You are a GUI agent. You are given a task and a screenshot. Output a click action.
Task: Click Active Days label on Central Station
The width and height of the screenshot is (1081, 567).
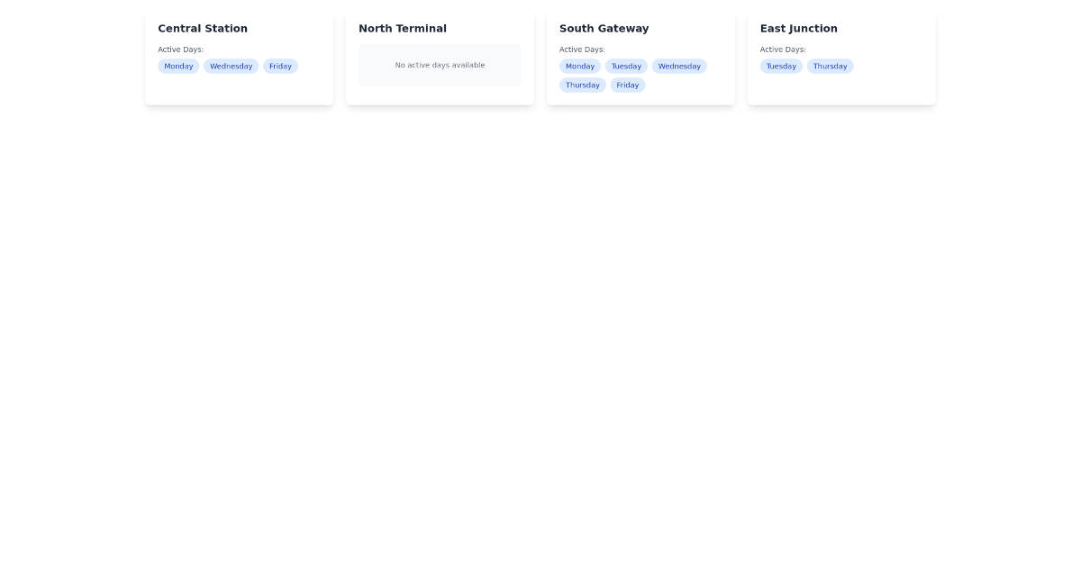pyautogui.click(x=180, y=49)
